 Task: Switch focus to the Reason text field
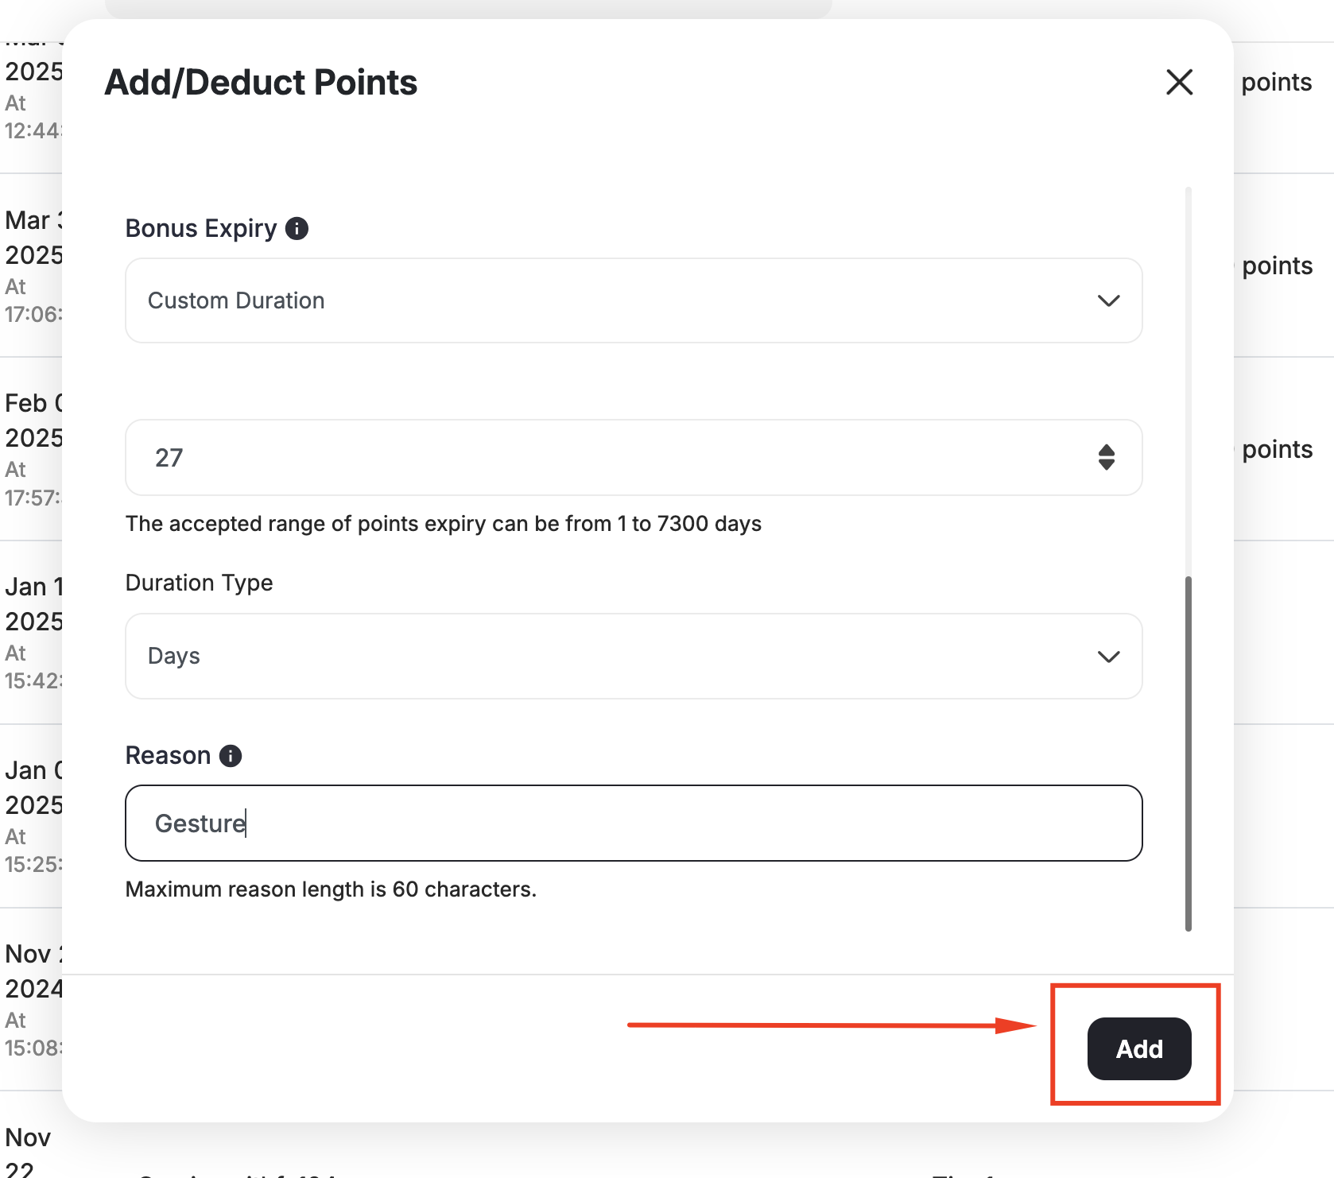click(634, 823)
